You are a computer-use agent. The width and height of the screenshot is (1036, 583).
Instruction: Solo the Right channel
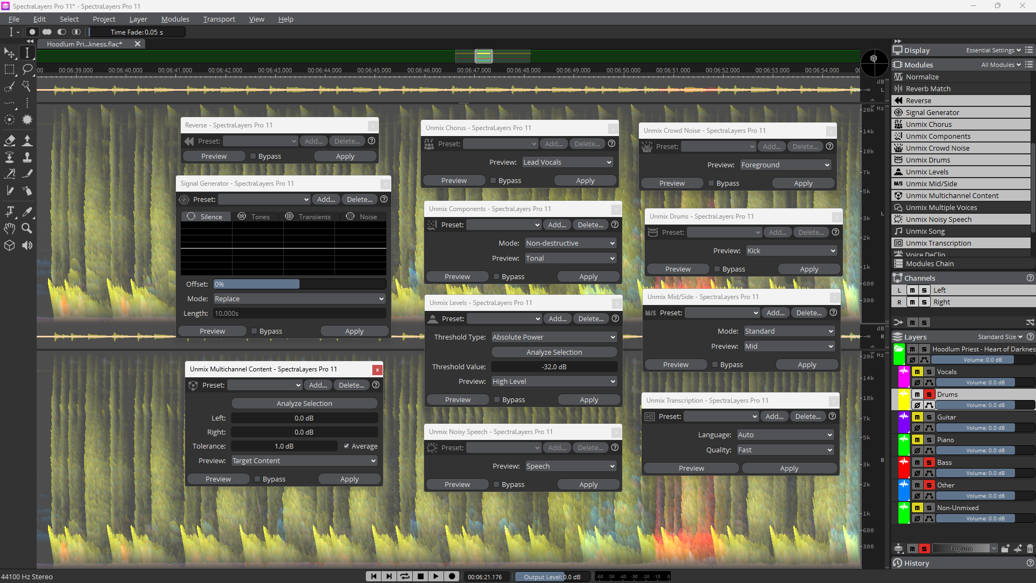(x=924, y=302)
